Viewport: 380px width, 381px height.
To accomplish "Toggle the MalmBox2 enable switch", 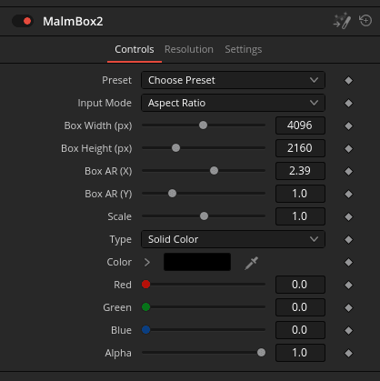I will [x=23, y=21].
